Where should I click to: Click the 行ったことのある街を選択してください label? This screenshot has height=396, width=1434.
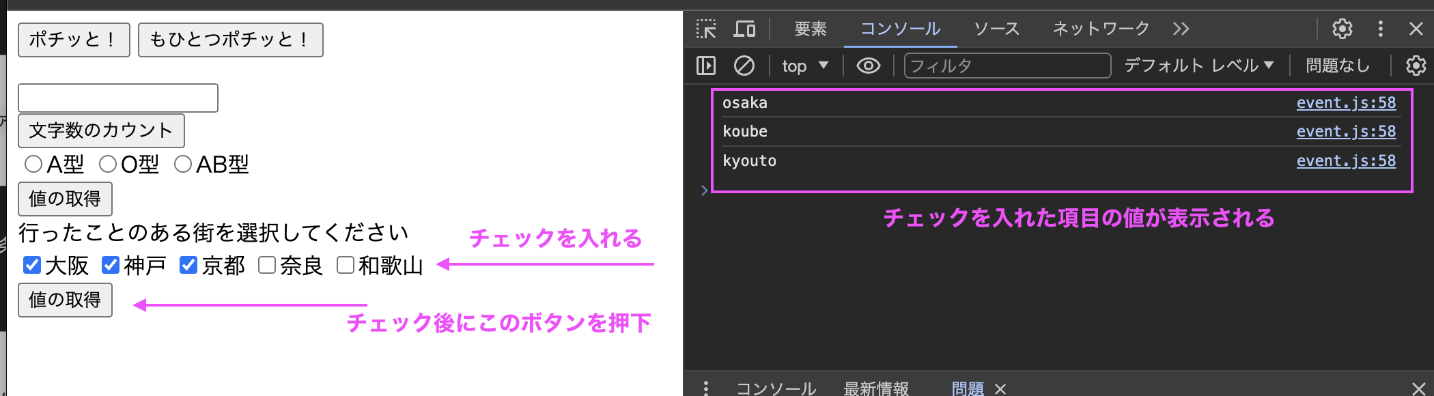coord(213,233)
